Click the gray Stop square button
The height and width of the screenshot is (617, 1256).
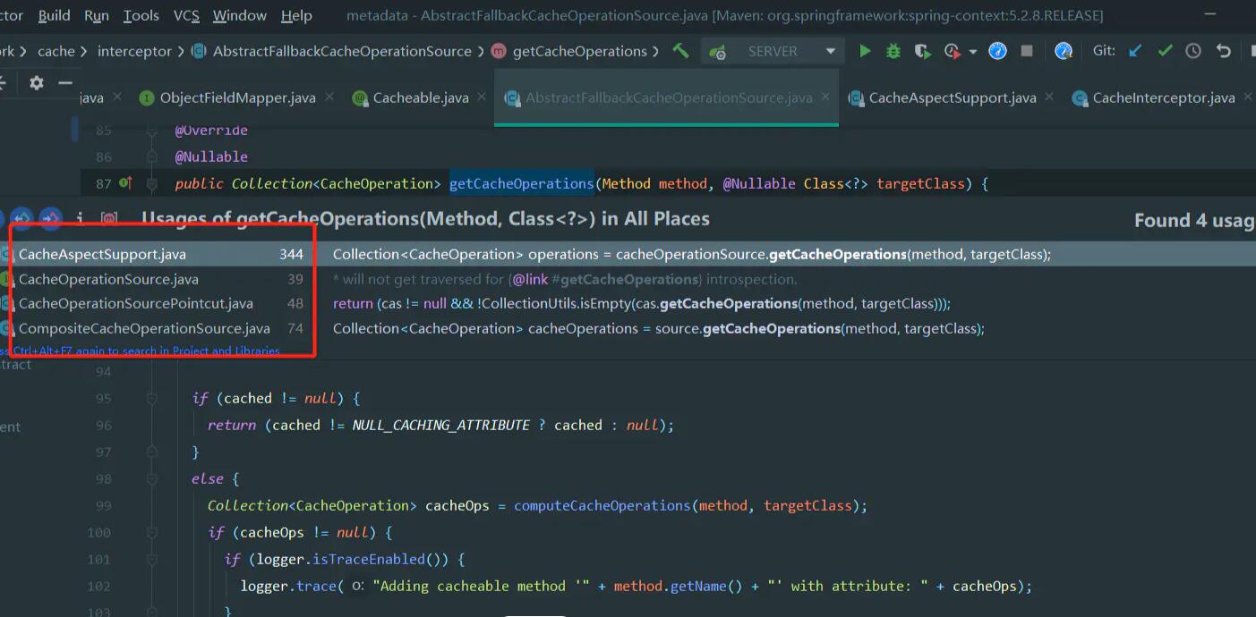(1027, 51)
